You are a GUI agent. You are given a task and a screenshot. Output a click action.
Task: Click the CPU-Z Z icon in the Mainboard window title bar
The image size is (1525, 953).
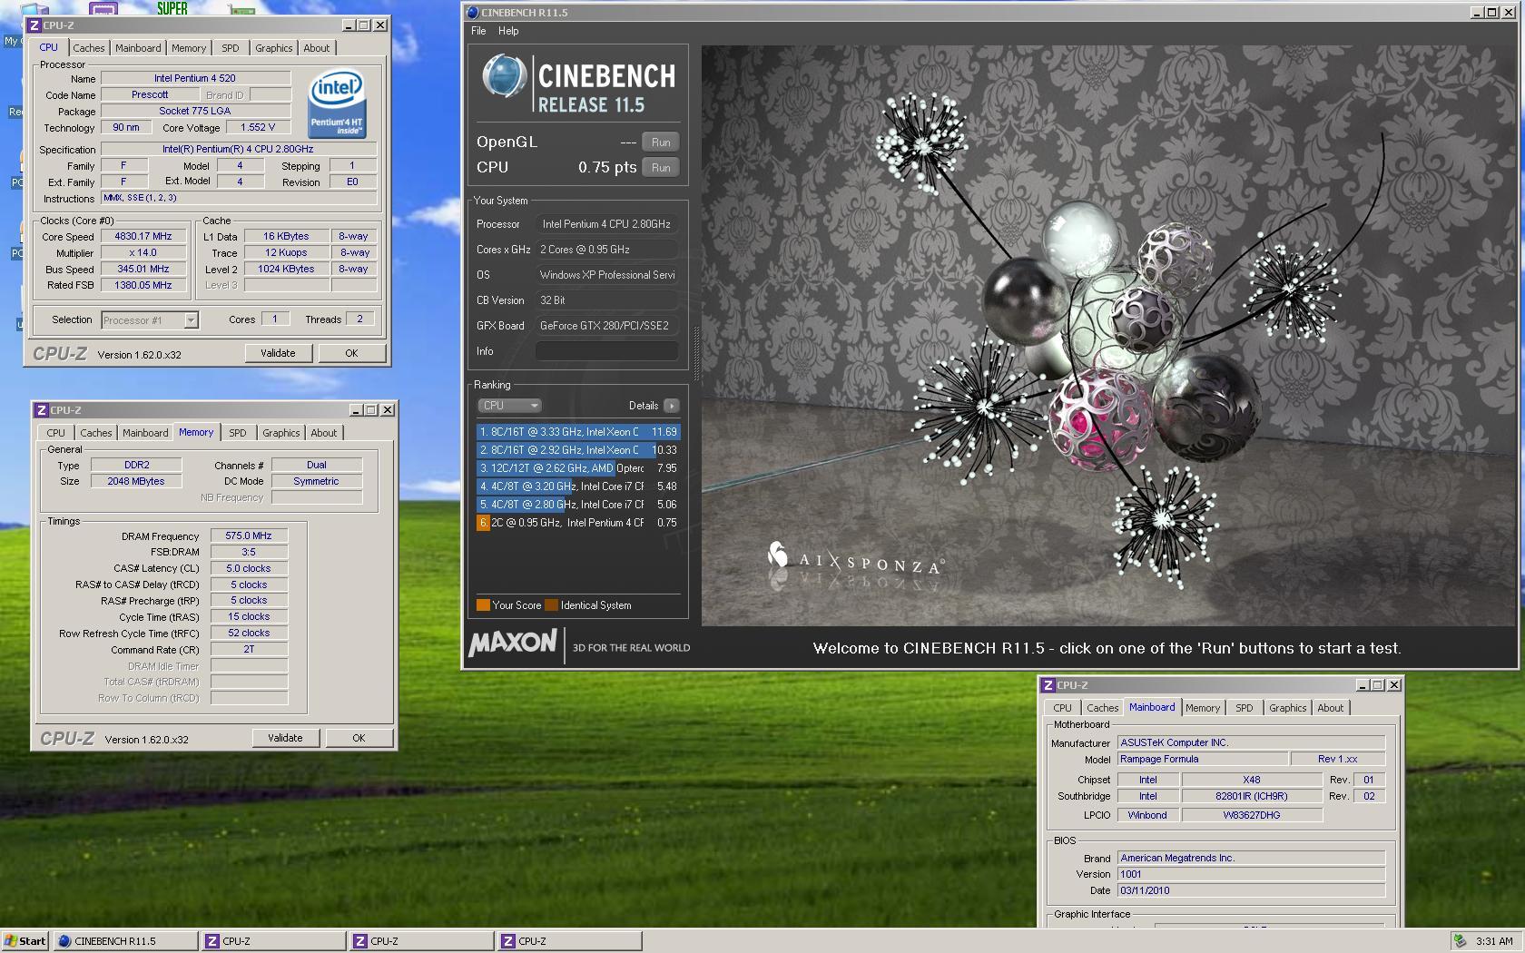point(1048,685)
